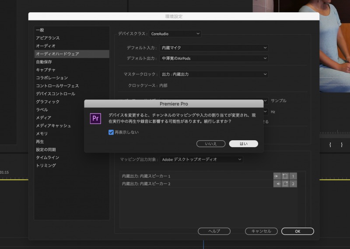This screenshot has height=249, width=350.
Task: Click the いいえ button in dialog
Action: [211, 144]
